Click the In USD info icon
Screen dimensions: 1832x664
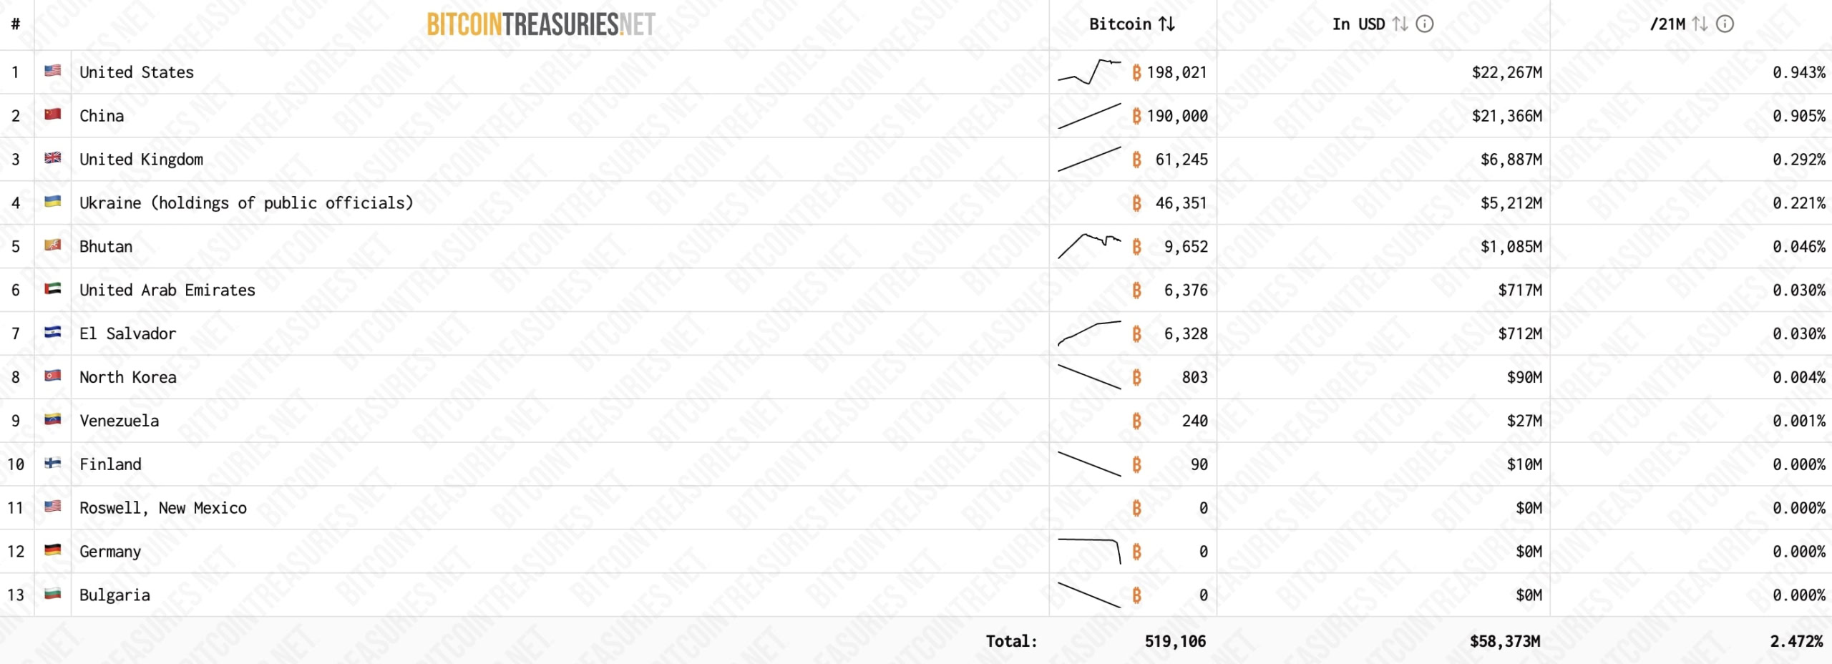(x=1425, y=24)
